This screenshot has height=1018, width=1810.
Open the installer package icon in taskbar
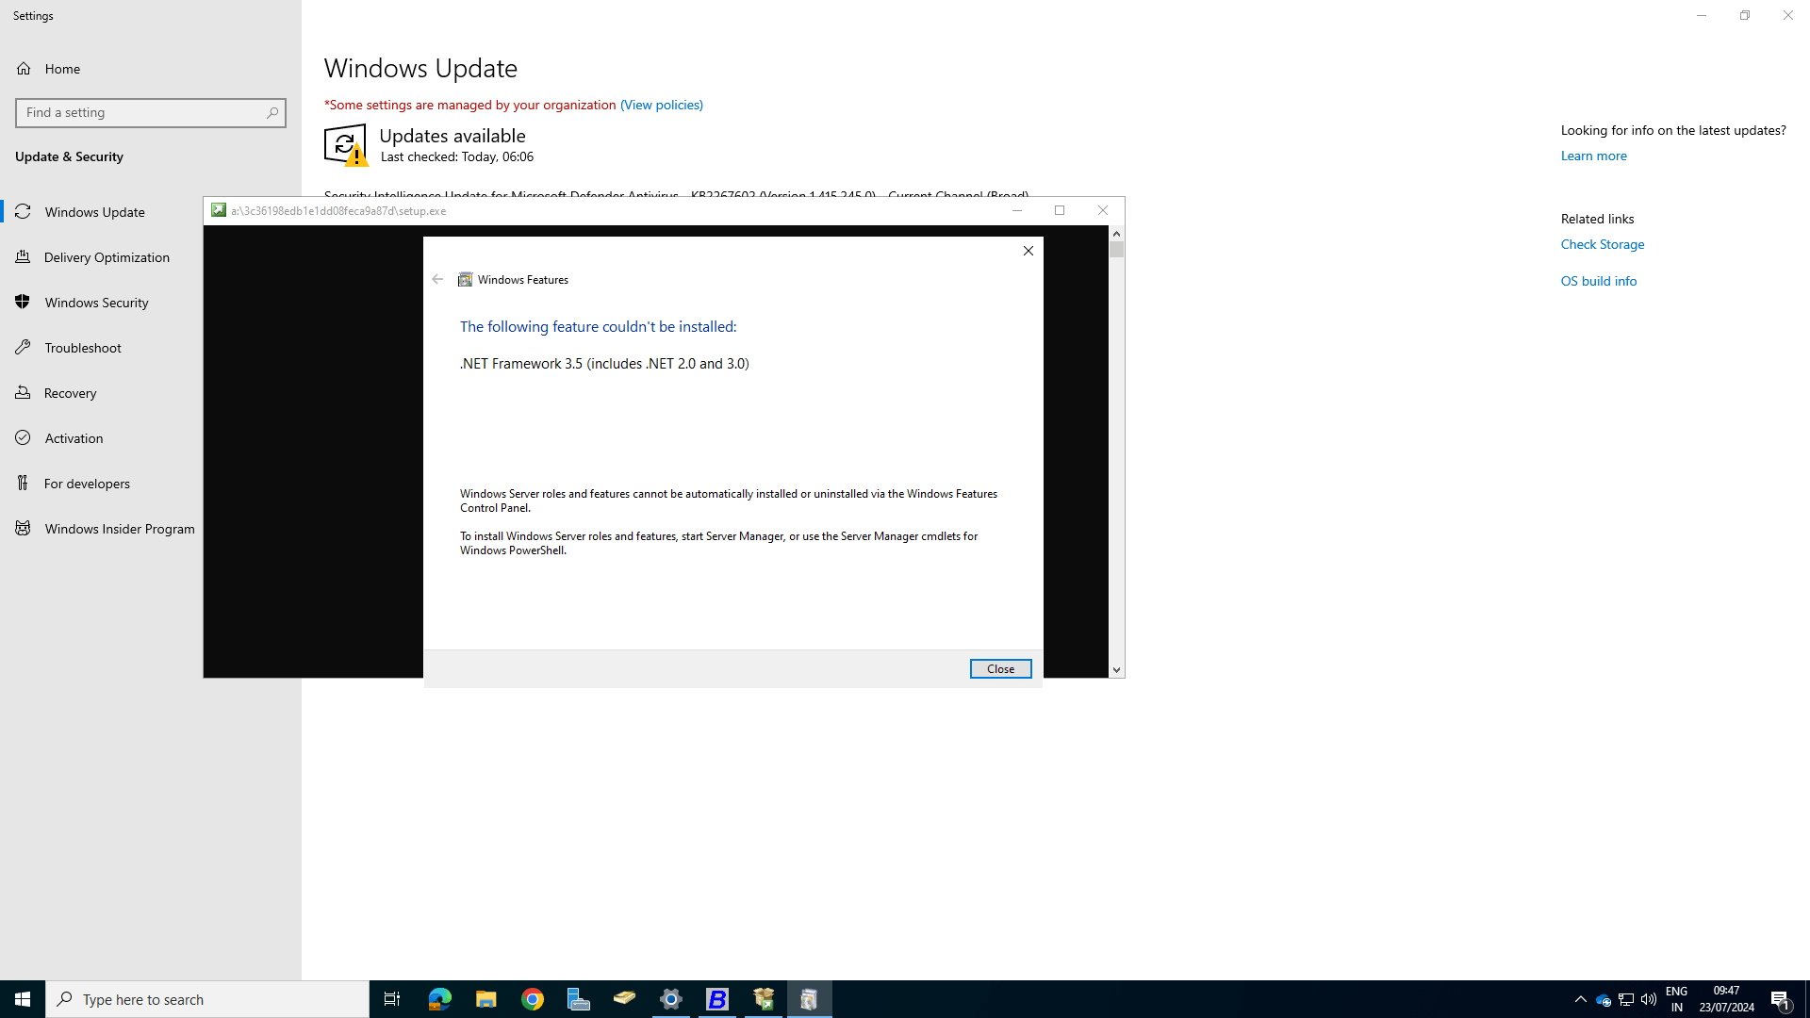coord(764,999)
